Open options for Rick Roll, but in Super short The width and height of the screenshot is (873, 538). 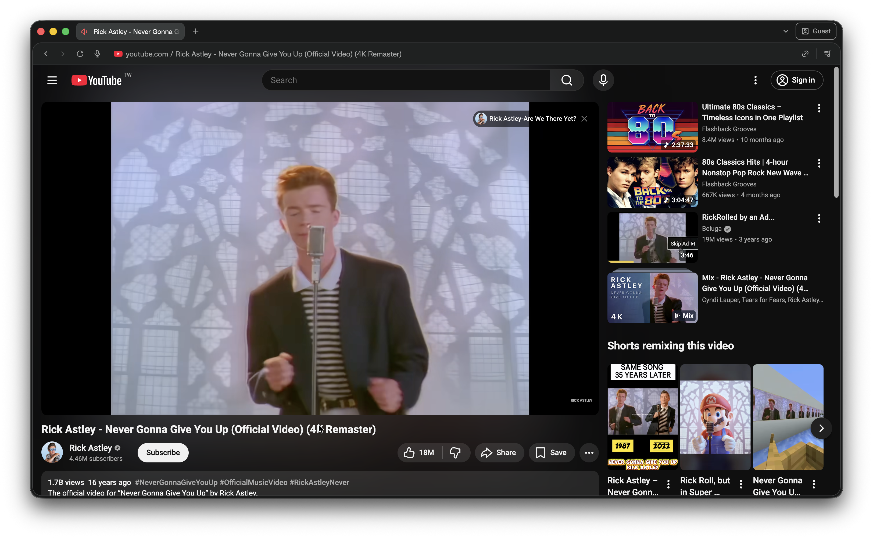click(x=741, y=484)
